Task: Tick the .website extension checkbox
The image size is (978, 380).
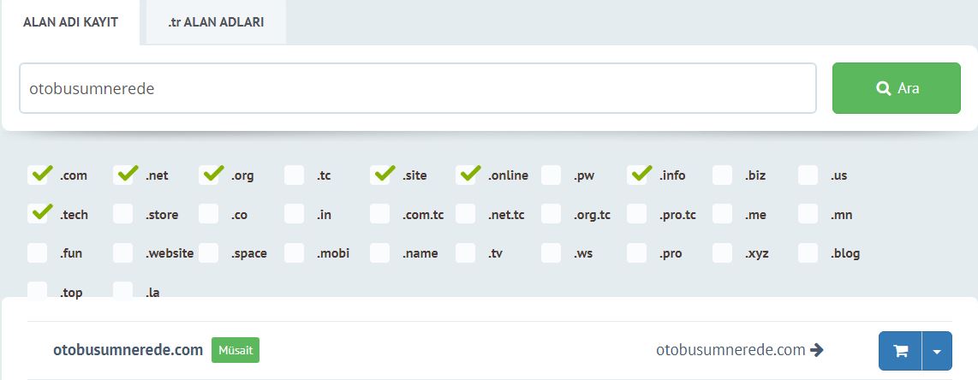Action: [122, 253]
